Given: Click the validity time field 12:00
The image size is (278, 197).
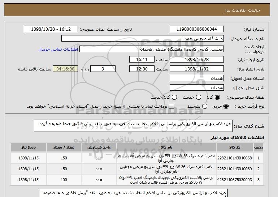Looking at the screenshot, I should click(x=142, y=69).
